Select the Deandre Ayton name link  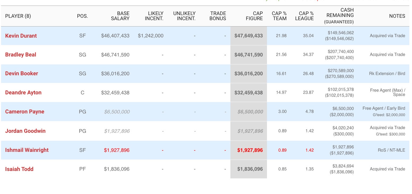(23, 92)
